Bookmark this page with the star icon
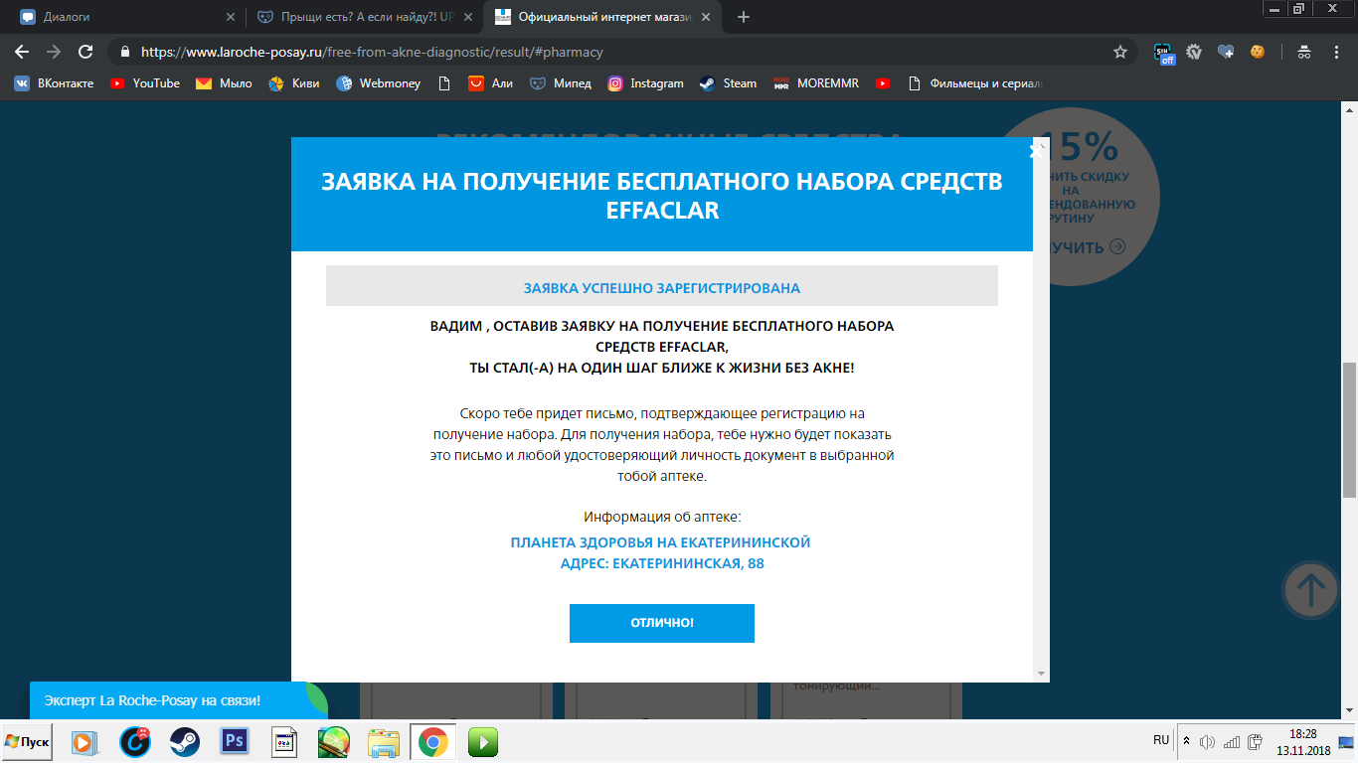The width and height of the screenshot is (1358, 763). point(1120,52)
